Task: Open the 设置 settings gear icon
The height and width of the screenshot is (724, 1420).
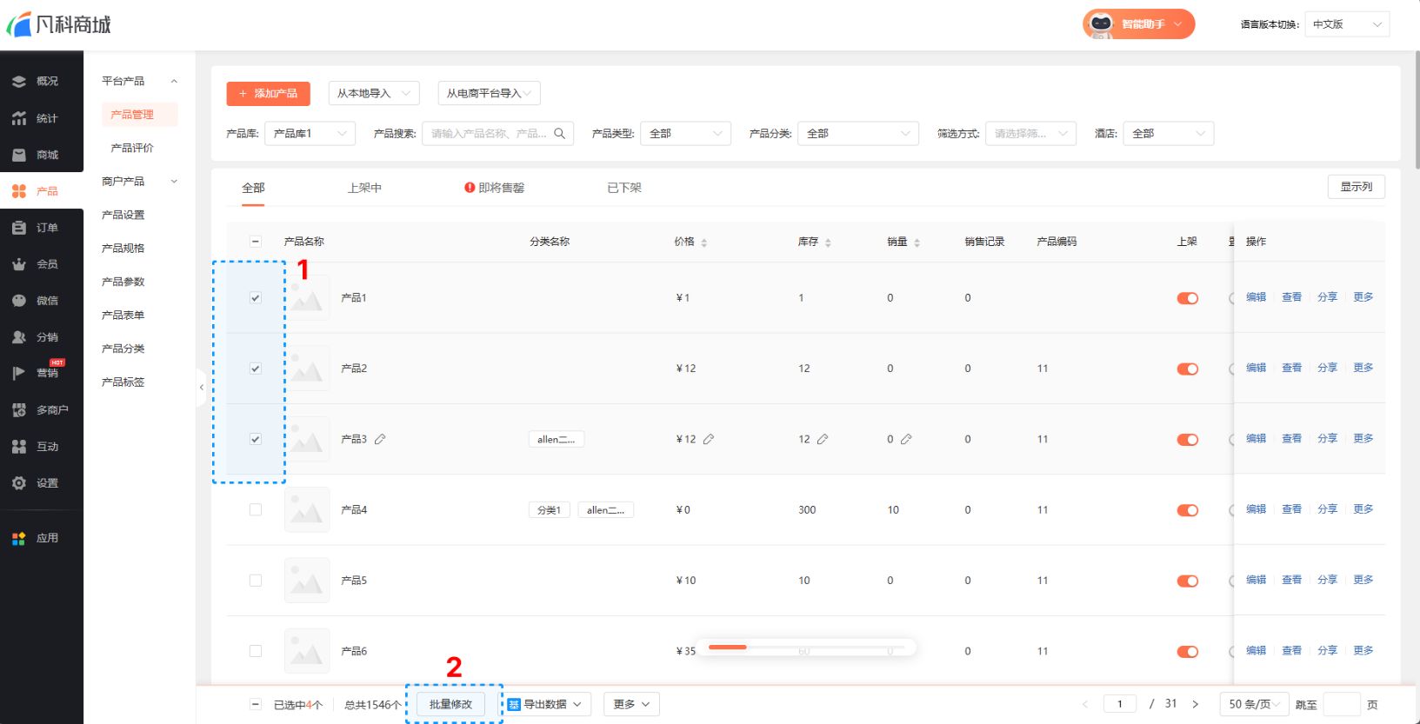Action: point(19,483)
